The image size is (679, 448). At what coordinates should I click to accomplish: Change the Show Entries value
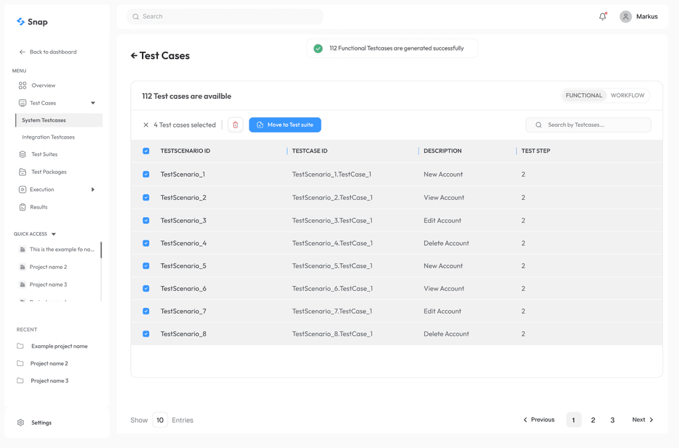coord(160,419)
